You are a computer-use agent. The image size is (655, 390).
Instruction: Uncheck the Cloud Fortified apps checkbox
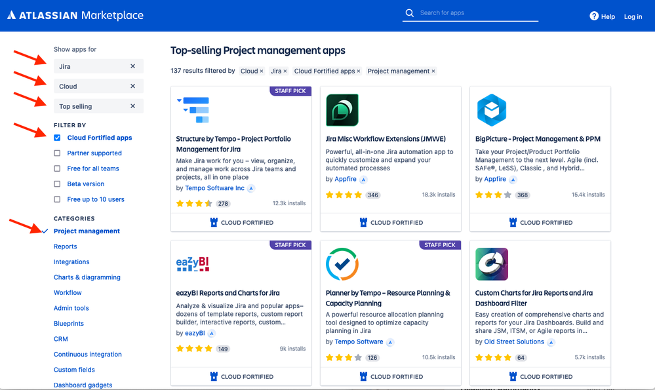click(58, 138)
